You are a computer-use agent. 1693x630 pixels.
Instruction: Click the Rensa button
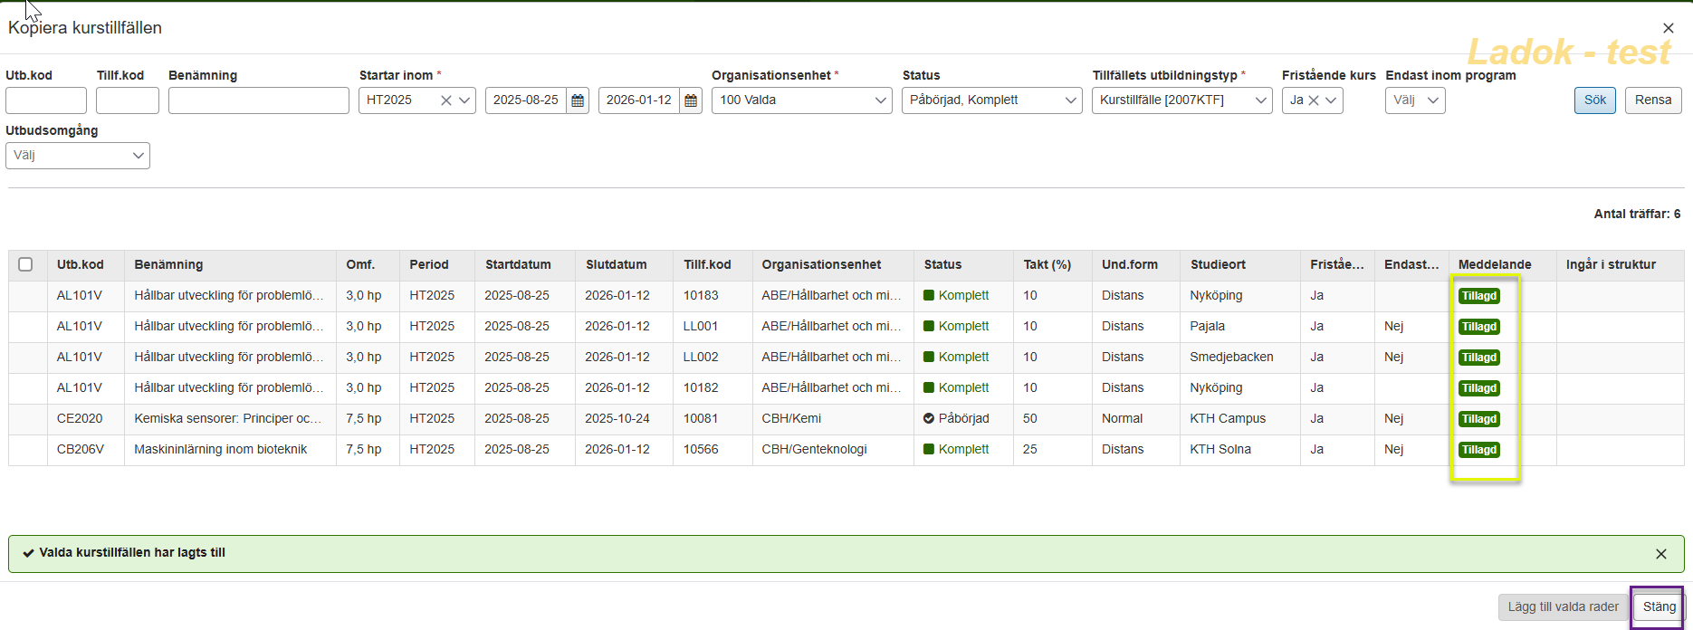[x=1652, y=100]
